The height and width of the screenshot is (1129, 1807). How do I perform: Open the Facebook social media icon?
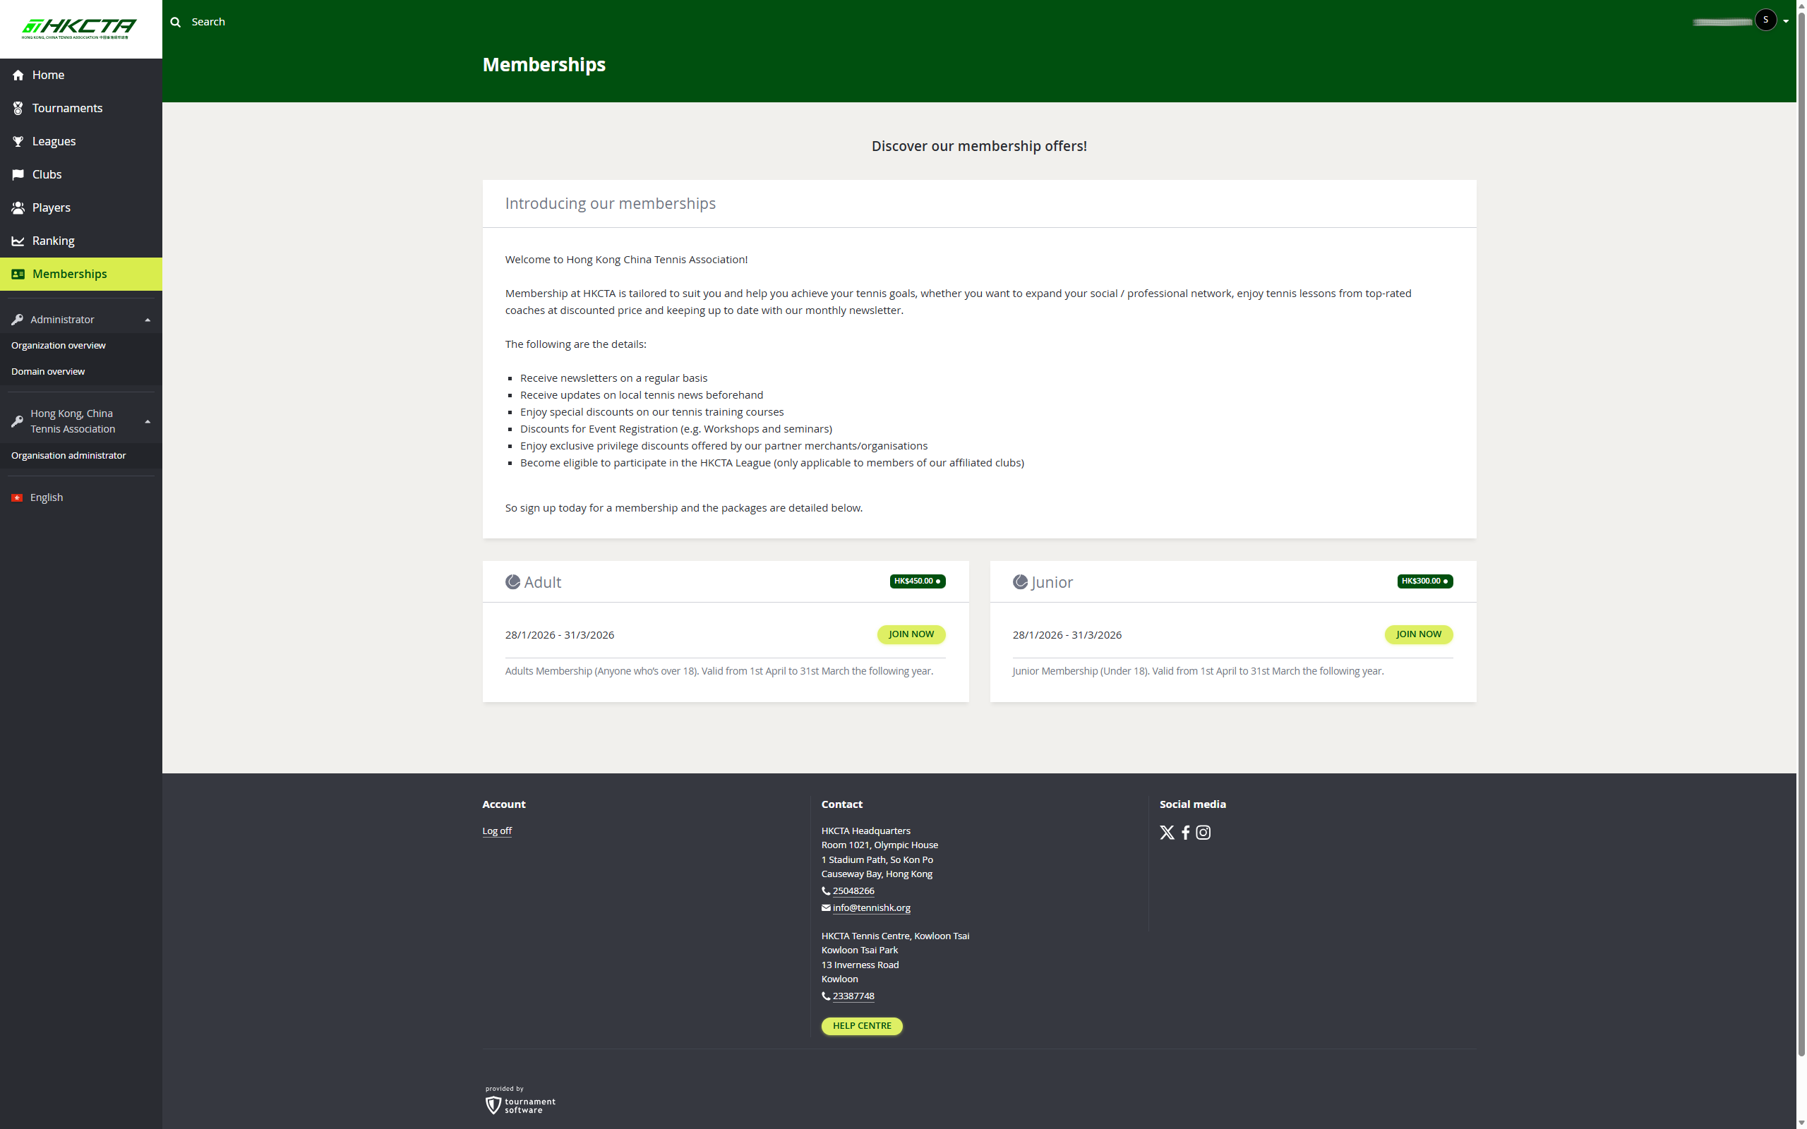coord(1185,833)
